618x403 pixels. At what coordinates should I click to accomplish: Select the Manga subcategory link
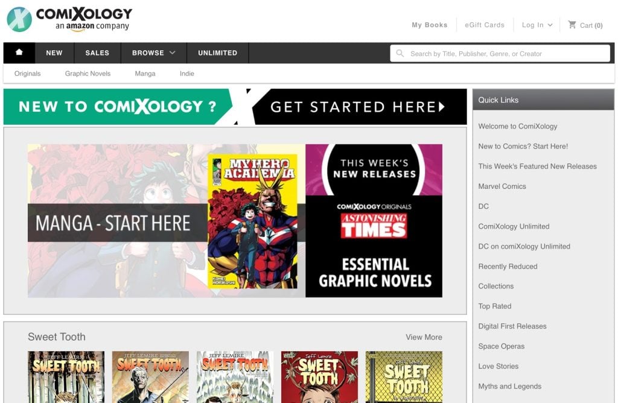click(145, 73)
